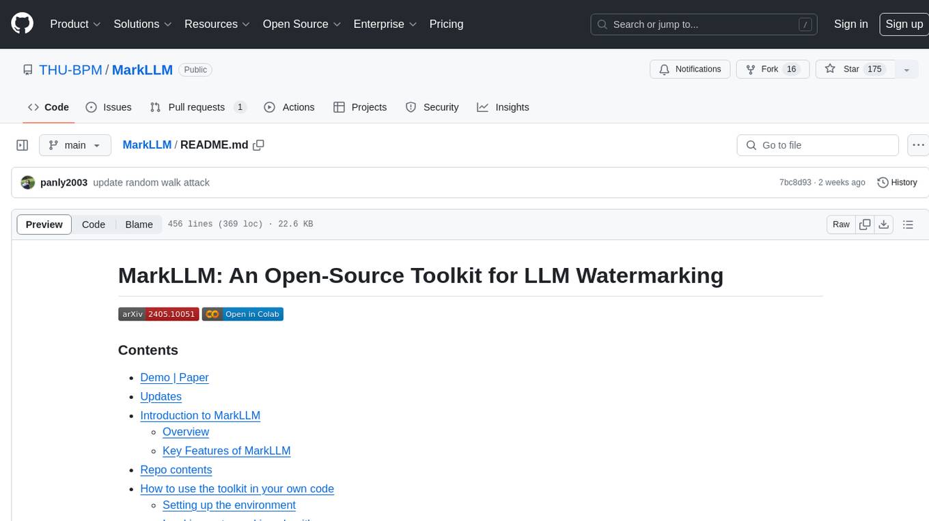This screenshot has width=929, height=521.
Task: Expand the Resources menu
Action: [x=217, y=24]
